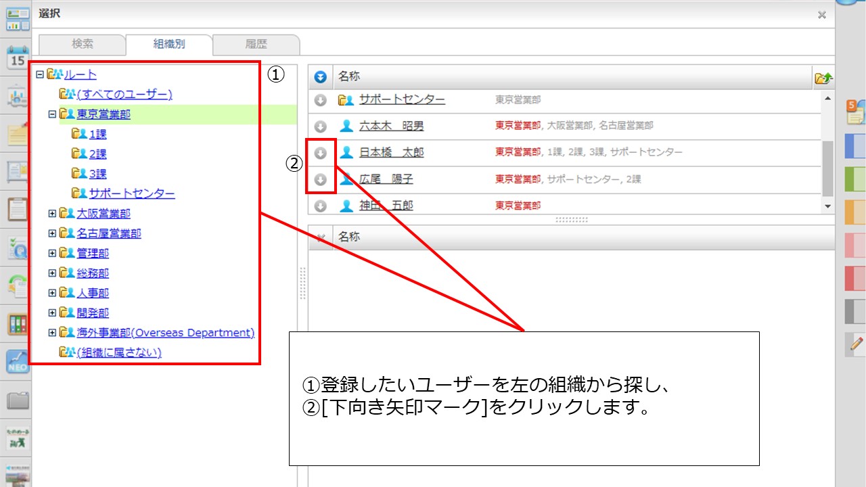Select 名古屋営業部 in the tree

click(x=109, y=233)
